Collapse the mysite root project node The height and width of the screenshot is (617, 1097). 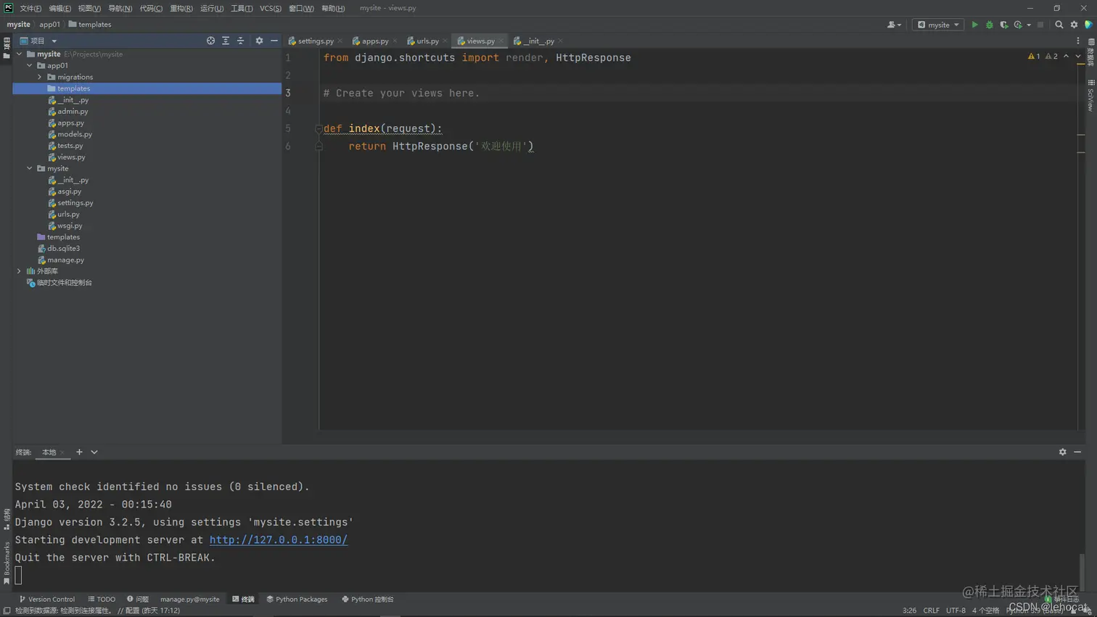[20, 54]
